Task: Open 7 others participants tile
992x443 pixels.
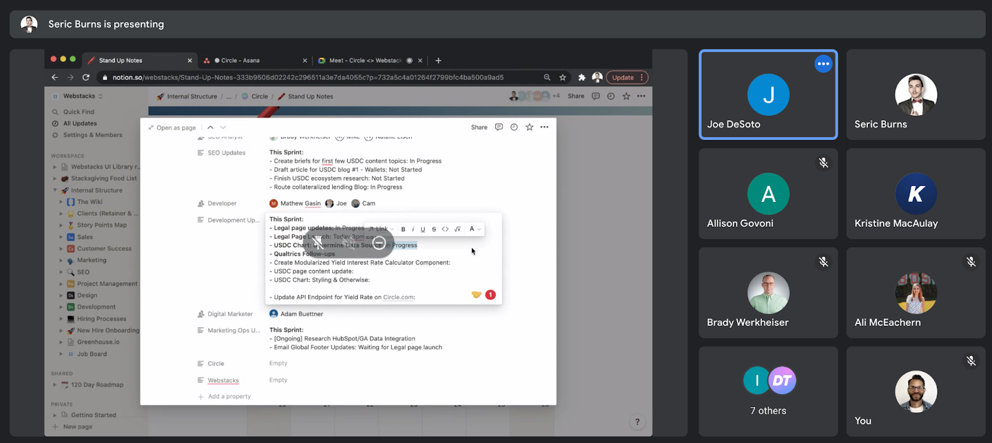Action: (768, 392)
